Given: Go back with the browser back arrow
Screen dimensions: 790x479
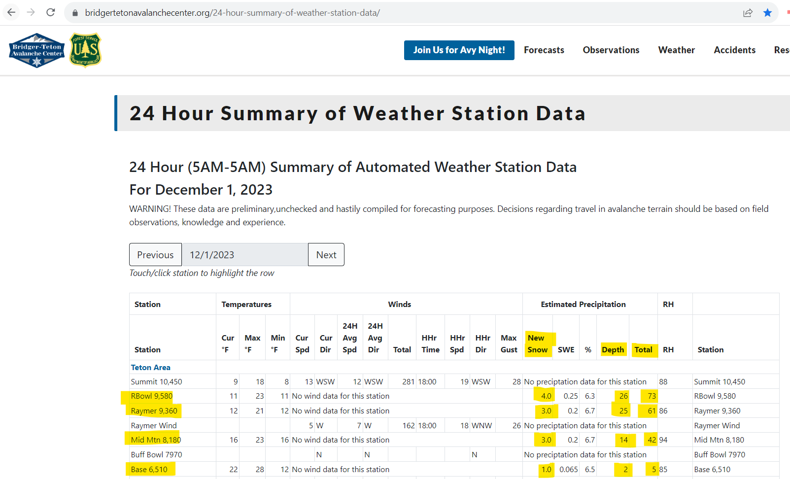Looking at the screenshot, I should 11,12.
